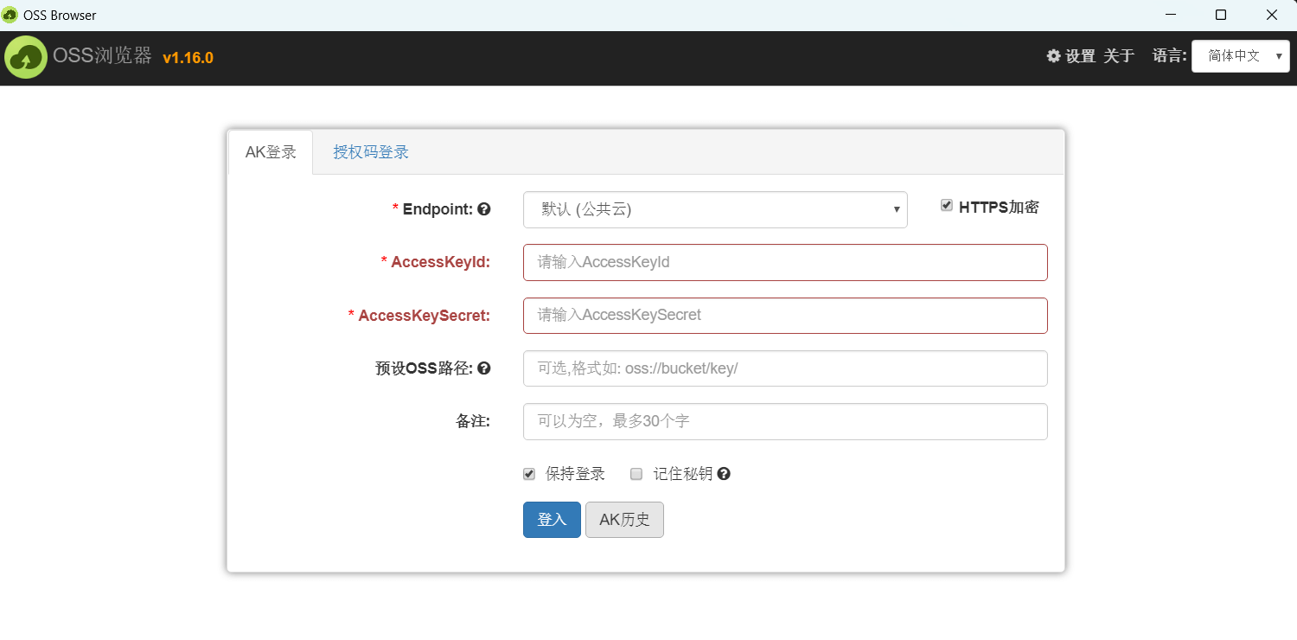Switch to the 授权码登录 tab
Screen dimensions: 1297x640
coord(371,152)
